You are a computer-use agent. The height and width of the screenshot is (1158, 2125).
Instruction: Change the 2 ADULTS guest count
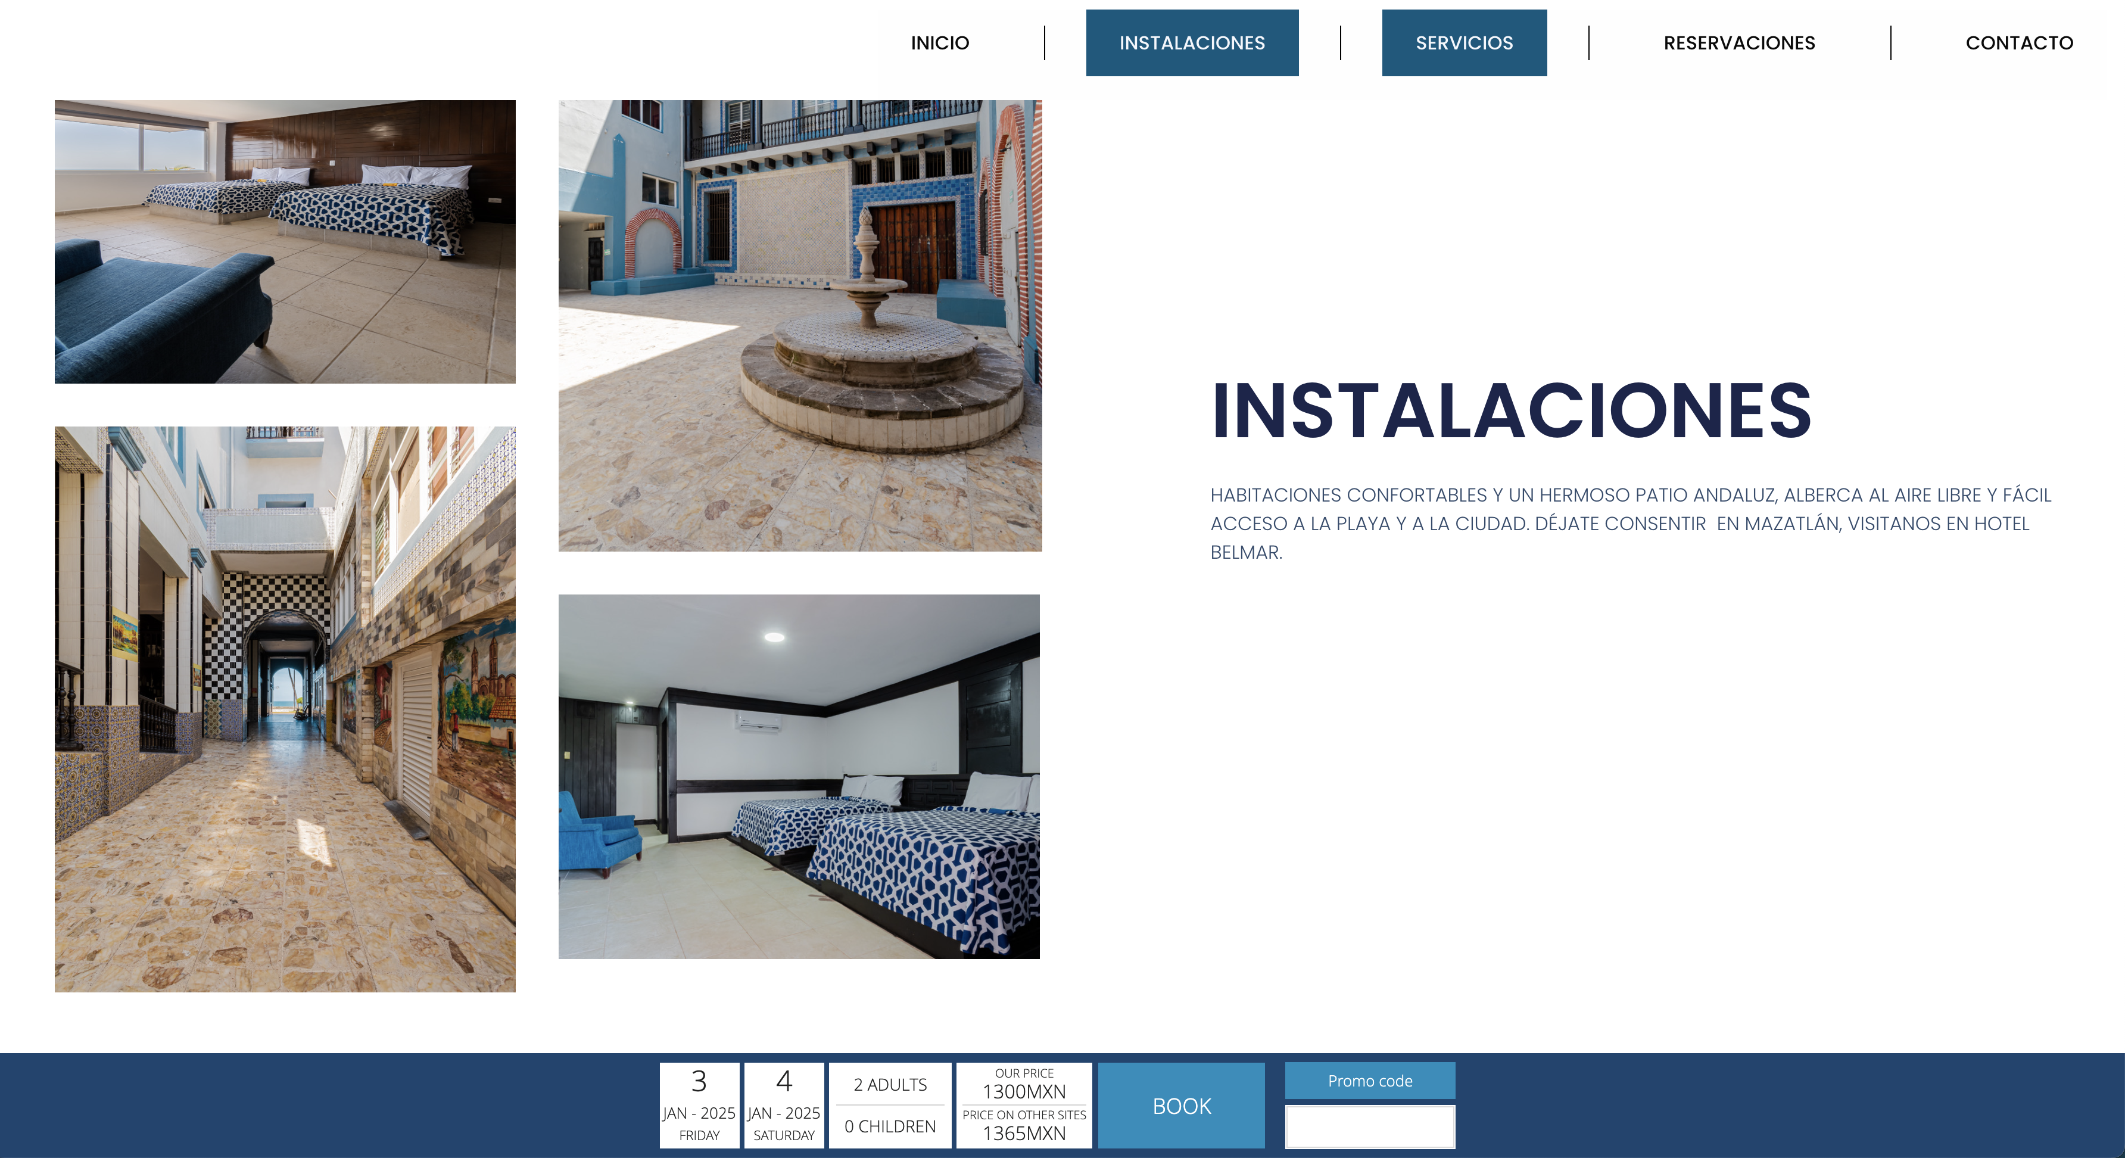tap(890, 1084)
